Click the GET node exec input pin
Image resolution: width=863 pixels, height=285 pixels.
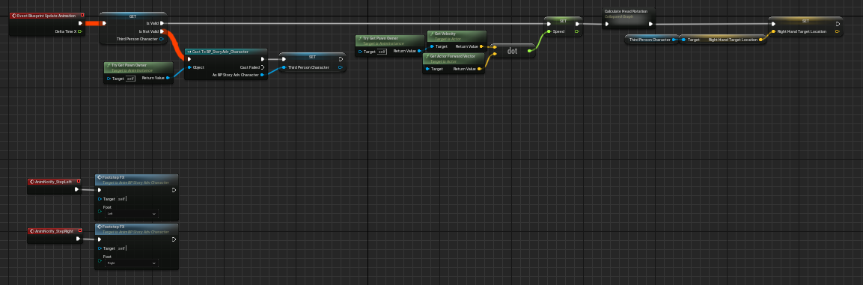click(104, 23)
